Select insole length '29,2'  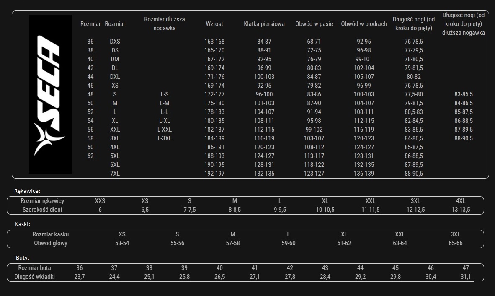pos(360,277)
